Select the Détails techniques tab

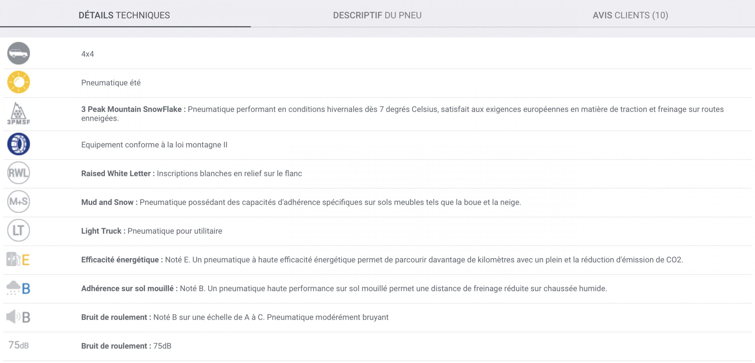(x=124, y=15)
